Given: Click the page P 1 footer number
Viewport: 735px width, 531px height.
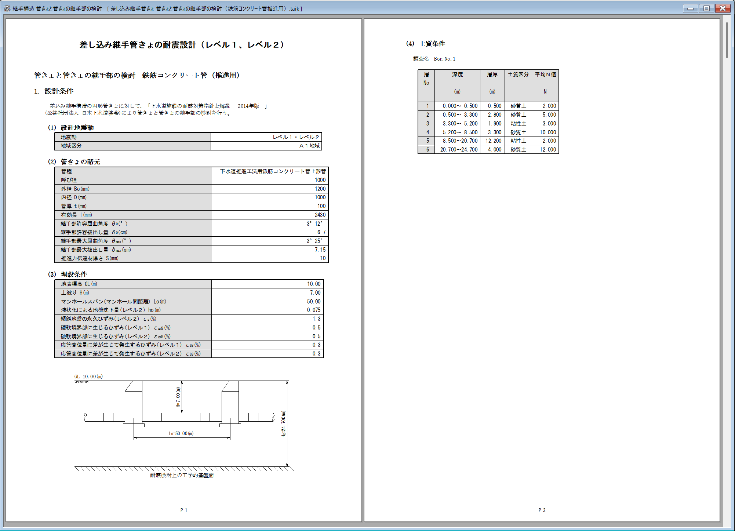Looking at the screenshot, I should click(183, 510).
